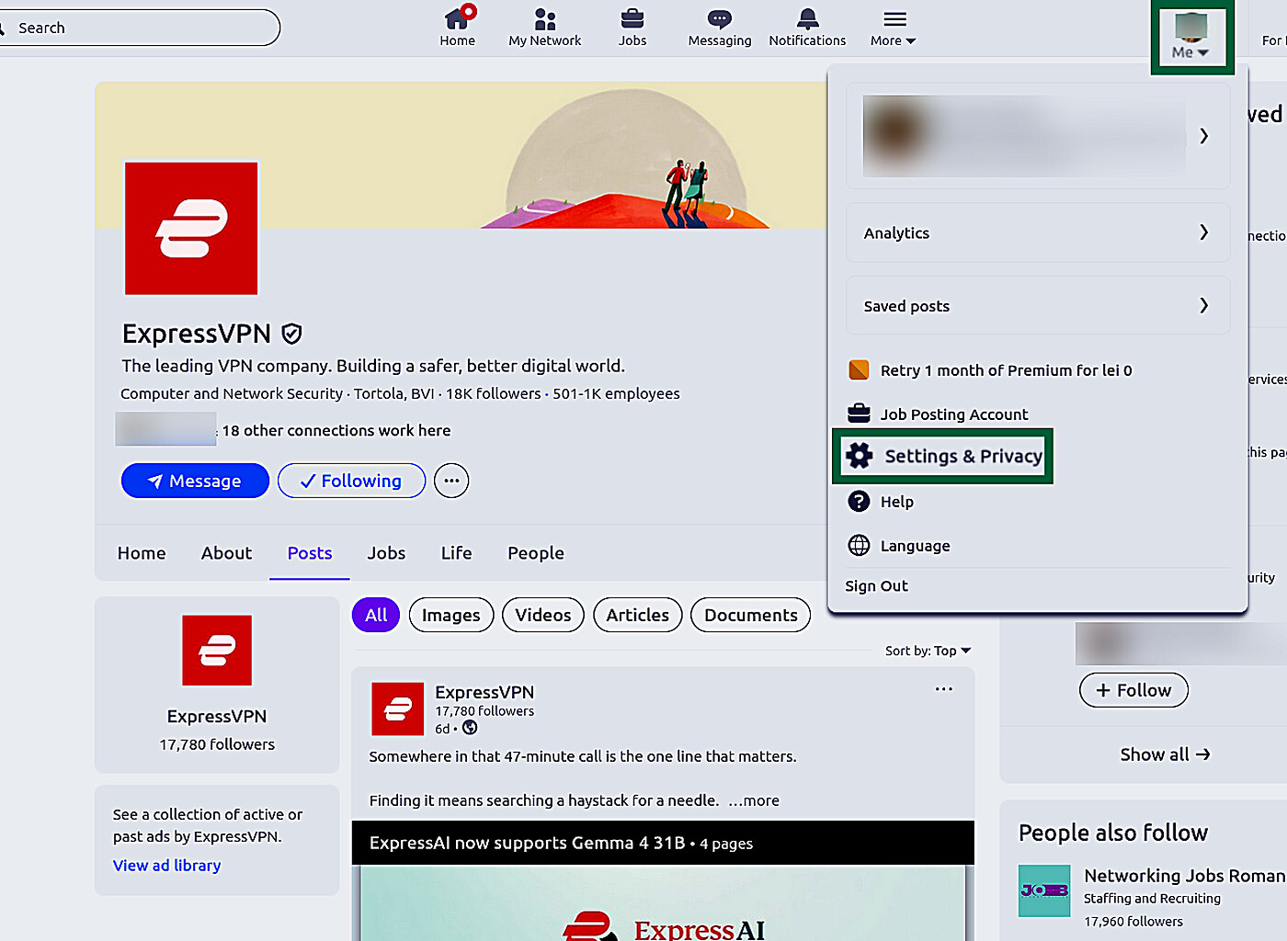This screenshot has height=941, width=1287.
Task: Open Job Posting Account
Action: point(954,414)
